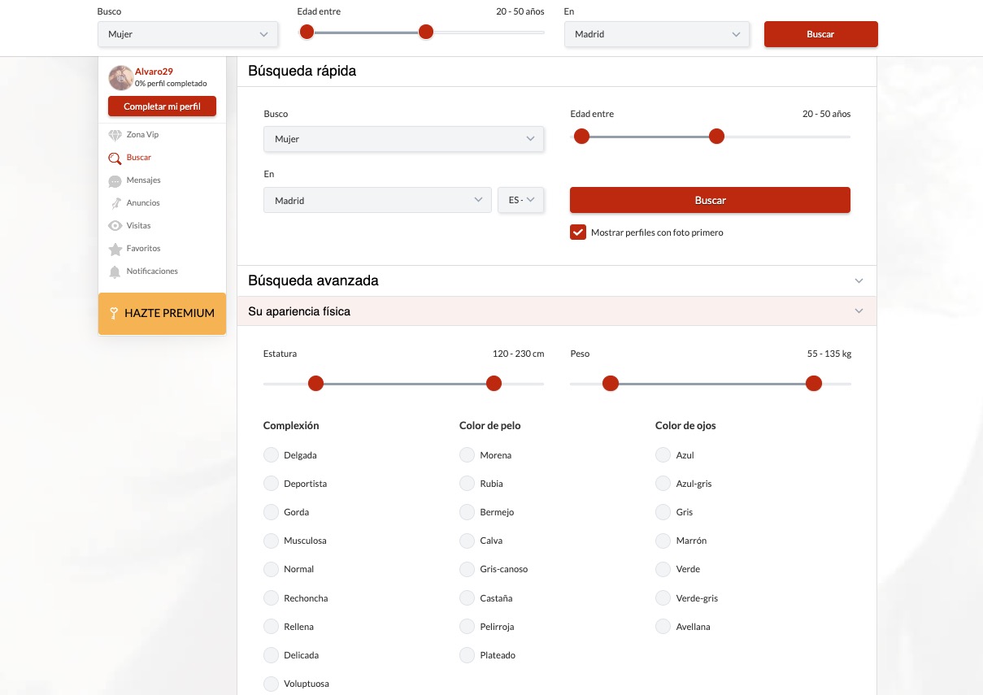Choose Plateado hair color

click(x=467, y=655)
